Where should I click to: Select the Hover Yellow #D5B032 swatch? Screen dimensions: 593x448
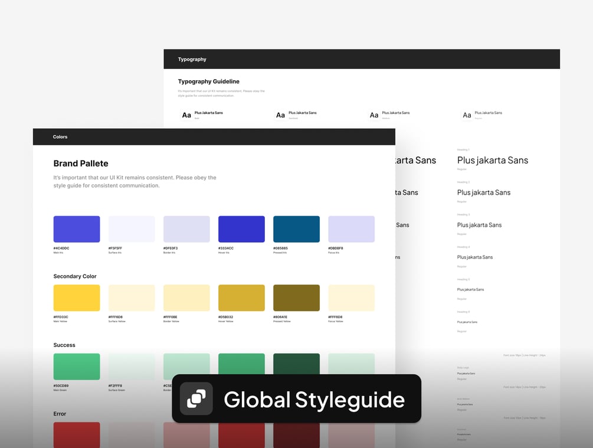(x=242, y=298)
